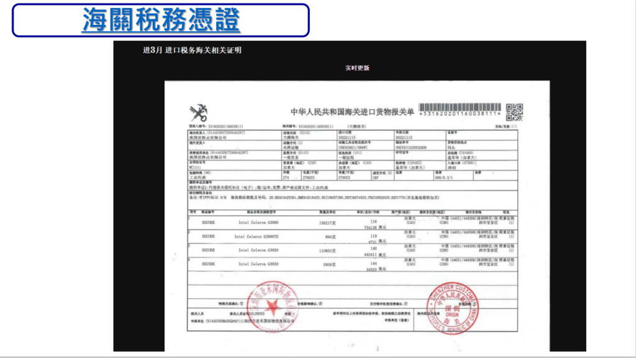This screenshot has height=358, width=636.
Task: Click the 实时更新 label
Action: click(x=357, y=68)
